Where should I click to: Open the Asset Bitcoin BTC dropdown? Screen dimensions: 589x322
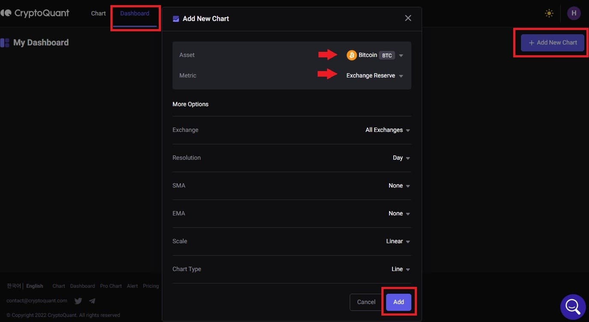tap(375, 55)
